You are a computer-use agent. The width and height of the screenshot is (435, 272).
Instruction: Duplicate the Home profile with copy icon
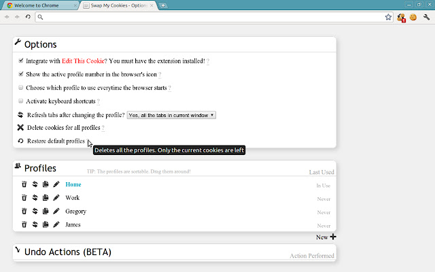tap(46, 184)
